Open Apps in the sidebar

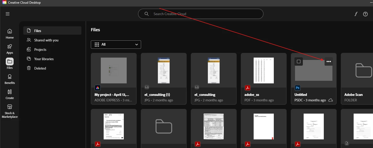click(x=10, y=49)
